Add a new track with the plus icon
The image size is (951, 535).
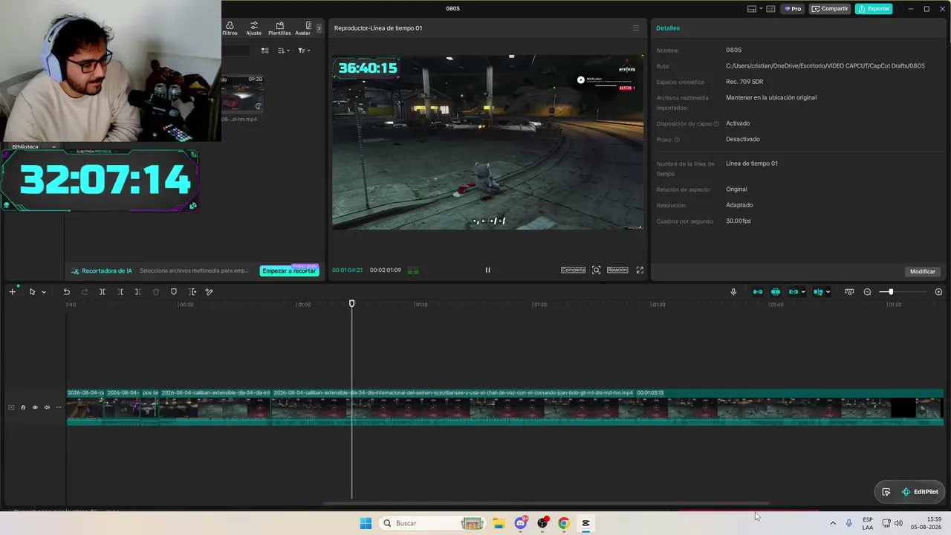[12, 292]
